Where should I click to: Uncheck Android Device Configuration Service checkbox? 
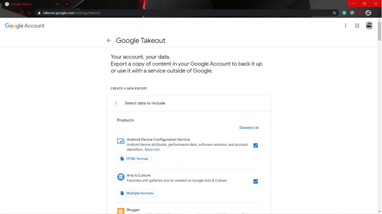(x=255, y=146)
